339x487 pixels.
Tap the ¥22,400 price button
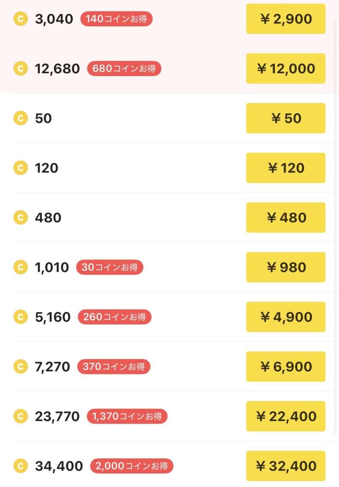click(286, 416)
